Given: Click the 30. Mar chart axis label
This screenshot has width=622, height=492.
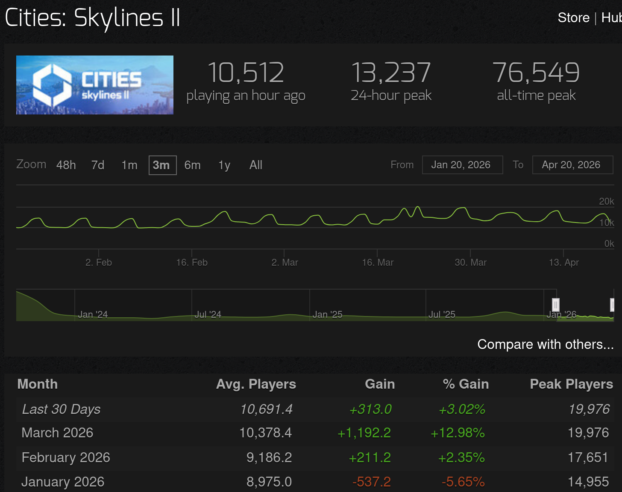Looking at the screenshot, I should click(471, 262).
